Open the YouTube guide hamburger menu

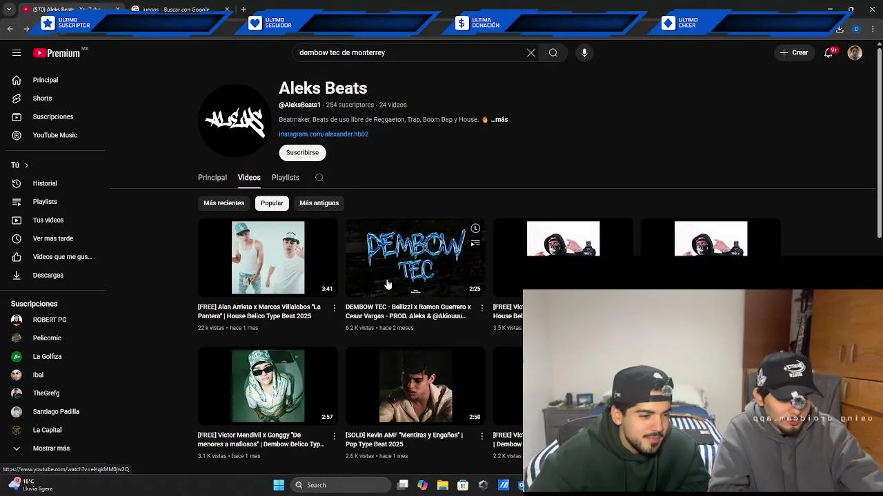click(x=17, y=52)
